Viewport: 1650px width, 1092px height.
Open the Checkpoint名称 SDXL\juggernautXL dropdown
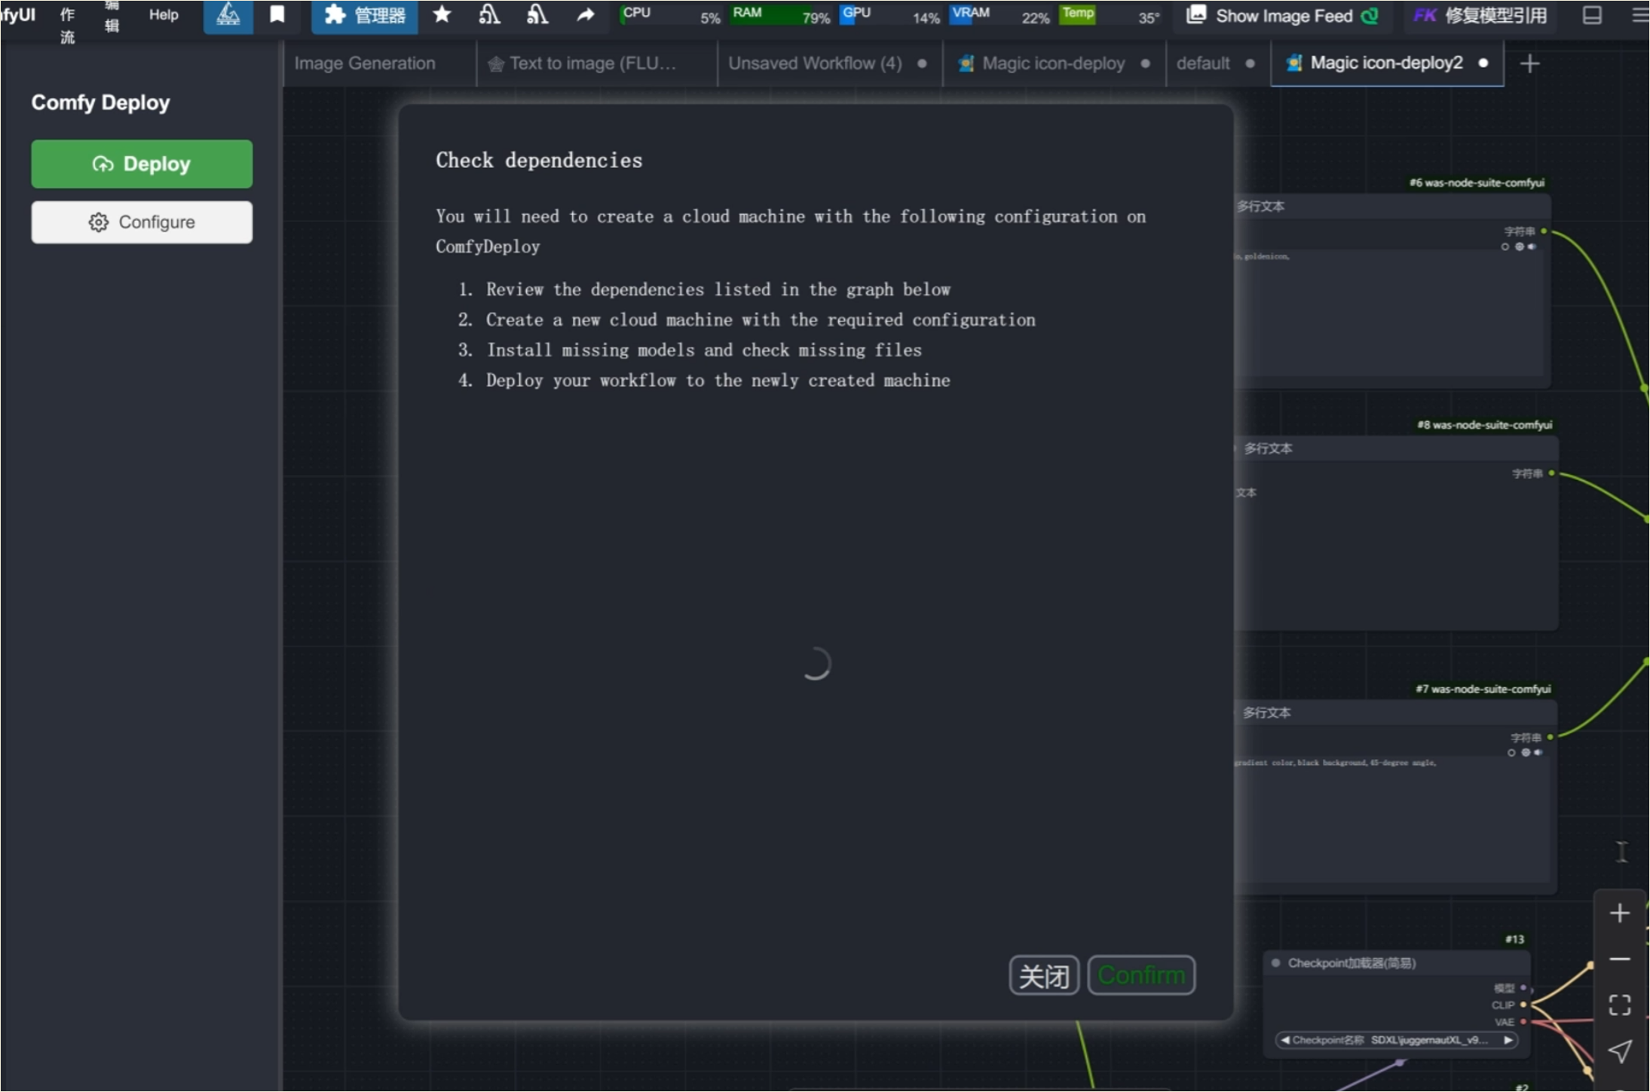point(1396,1040)
